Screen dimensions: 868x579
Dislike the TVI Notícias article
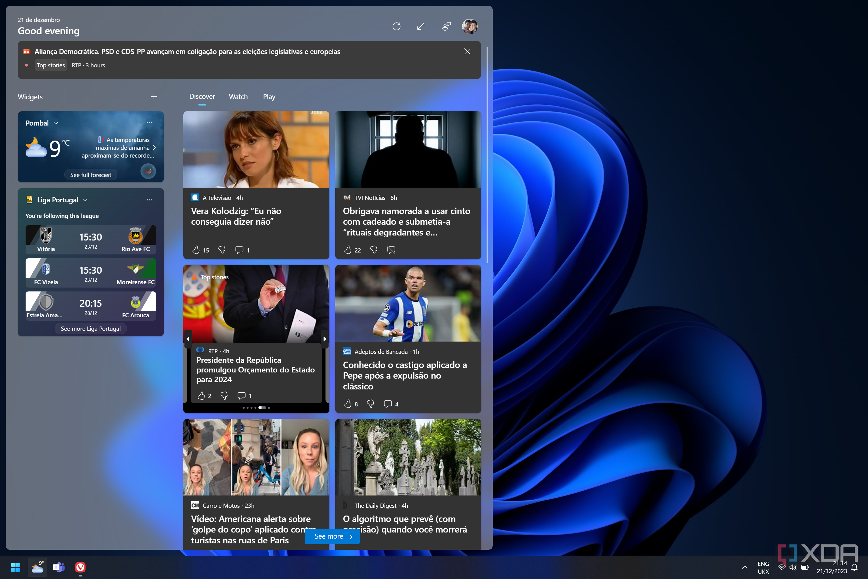[373, 250]
